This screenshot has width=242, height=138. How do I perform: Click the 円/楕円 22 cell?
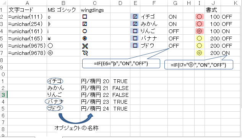[x=95, y=95]
